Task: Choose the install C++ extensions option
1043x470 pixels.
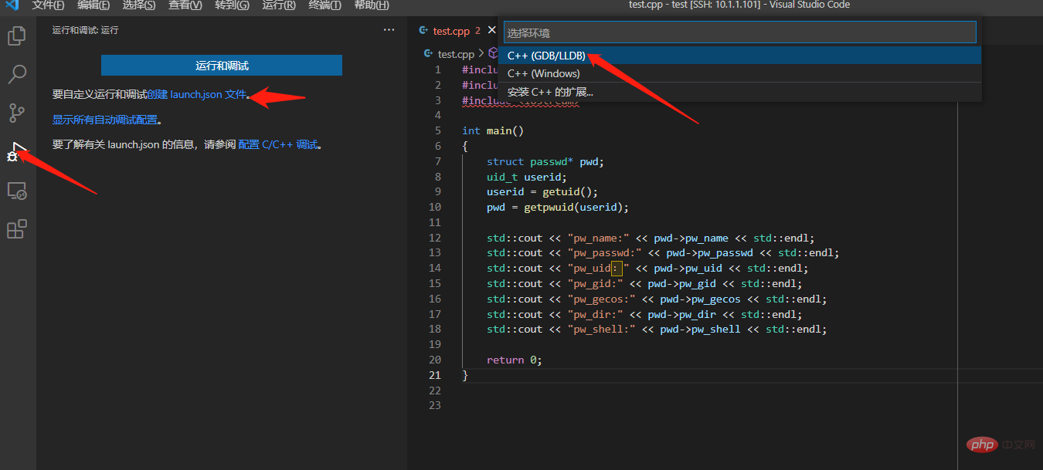Action: pos(550,93)
